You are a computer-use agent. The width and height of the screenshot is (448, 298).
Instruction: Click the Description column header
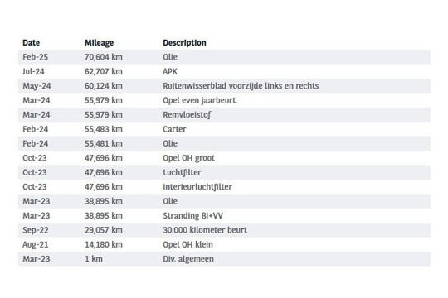[x=184, y=43]
